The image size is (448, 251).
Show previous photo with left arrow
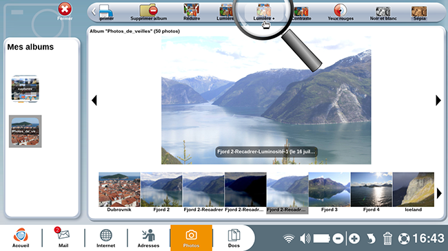94,100
